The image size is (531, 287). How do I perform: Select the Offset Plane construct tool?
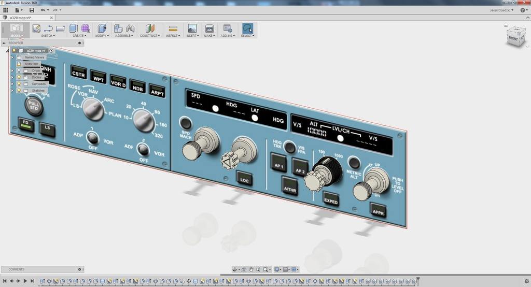(x=150, y=28)
